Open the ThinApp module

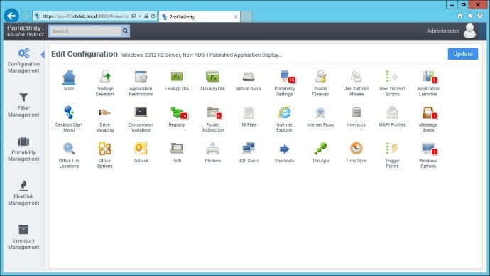tap(320, 152)
